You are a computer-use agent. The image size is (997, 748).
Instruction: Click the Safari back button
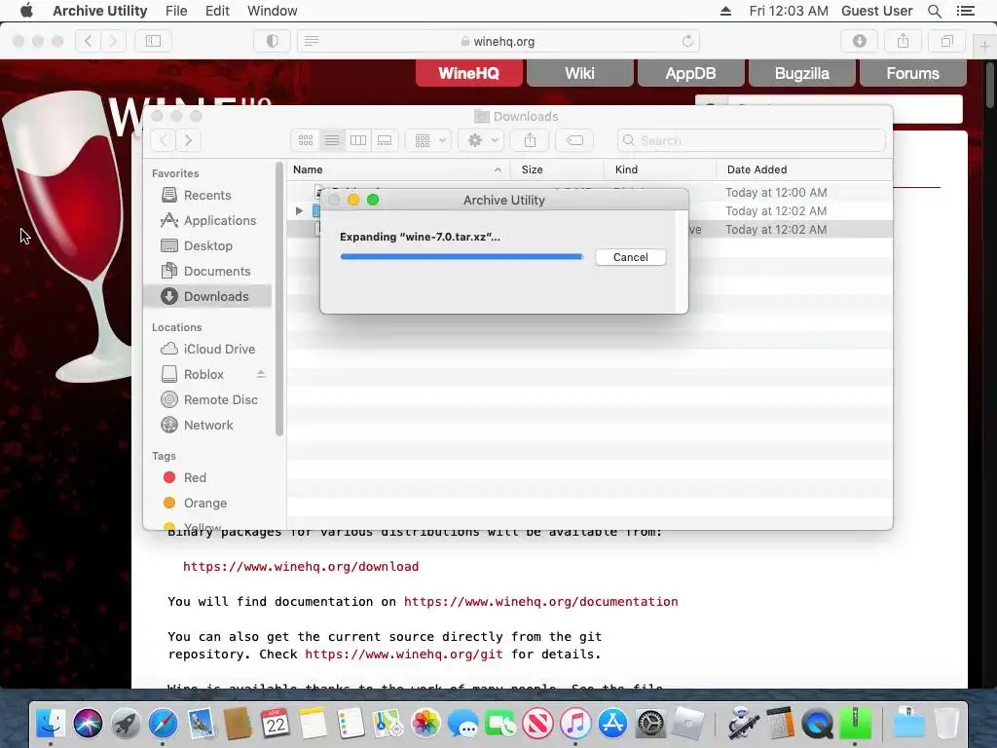click(88, 41)
